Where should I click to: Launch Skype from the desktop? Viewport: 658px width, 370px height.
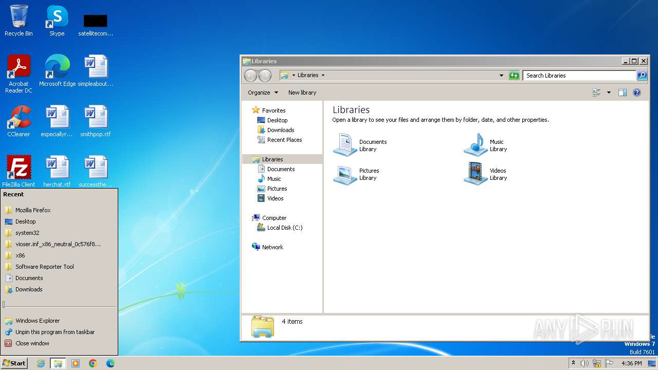click(x=57, y=21)
